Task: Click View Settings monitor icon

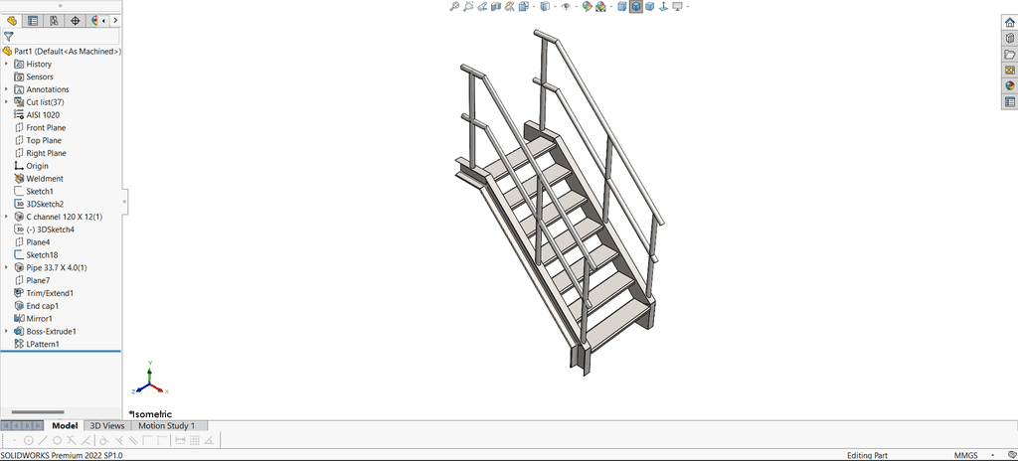Action: pyautogui.click(x=677, y=7)
